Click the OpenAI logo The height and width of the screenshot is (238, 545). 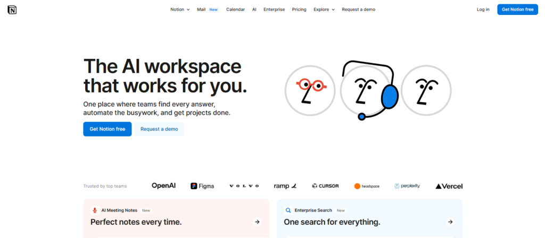click(x=164, y=186)
